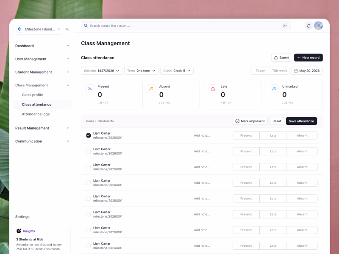Open the Term 2nd term dropdown
339x254 pixels.
tap(141, 71)
